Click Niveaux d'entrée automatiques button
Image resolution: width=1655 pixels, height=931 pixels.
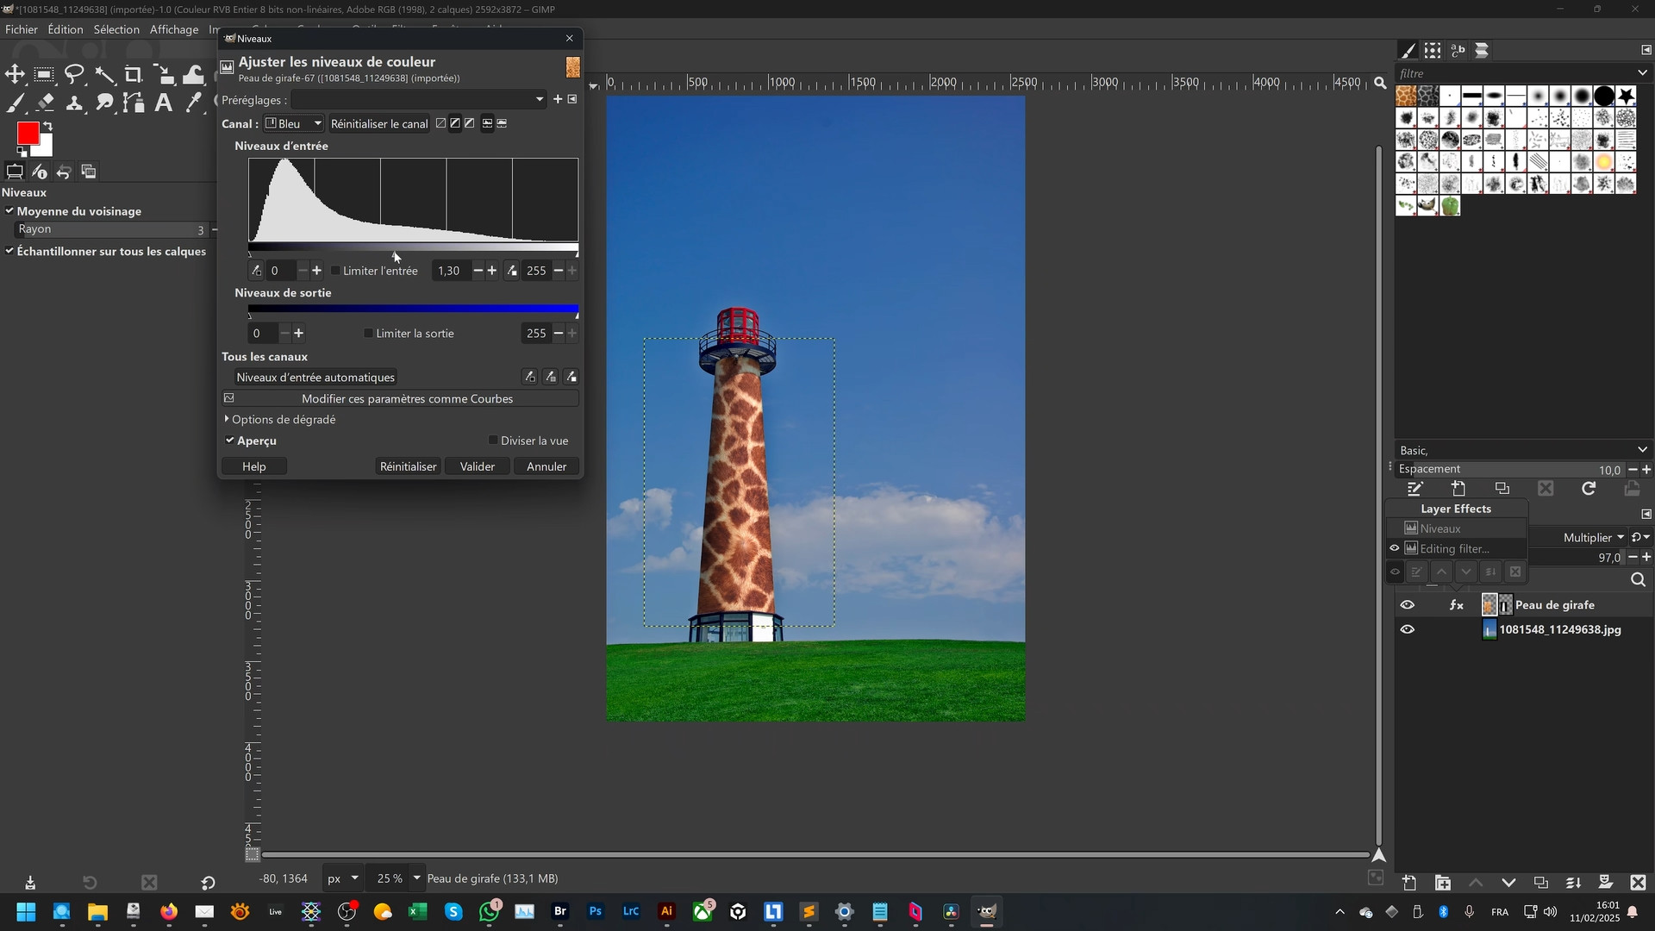(315, 377)
